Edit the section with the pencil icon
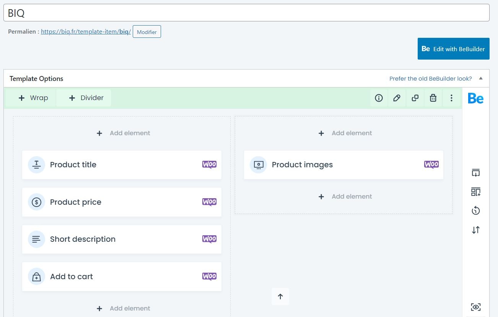 coord(397,98)
